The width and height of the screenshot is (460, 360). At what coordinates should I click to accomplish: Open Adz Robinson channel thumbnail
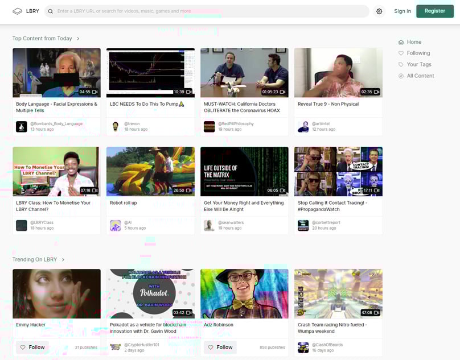click(244, 294)
